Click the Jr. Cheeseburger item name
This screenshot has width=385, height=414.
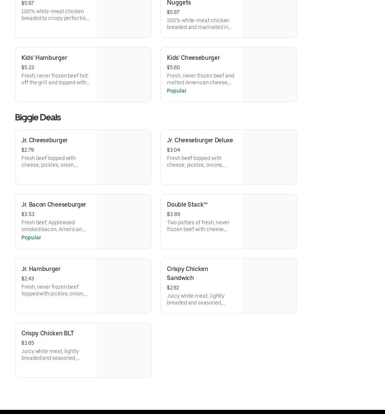[x=44, y=140]
